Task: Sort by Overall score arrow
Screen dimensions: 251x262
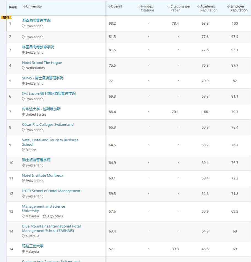Action: pos(109,6)
